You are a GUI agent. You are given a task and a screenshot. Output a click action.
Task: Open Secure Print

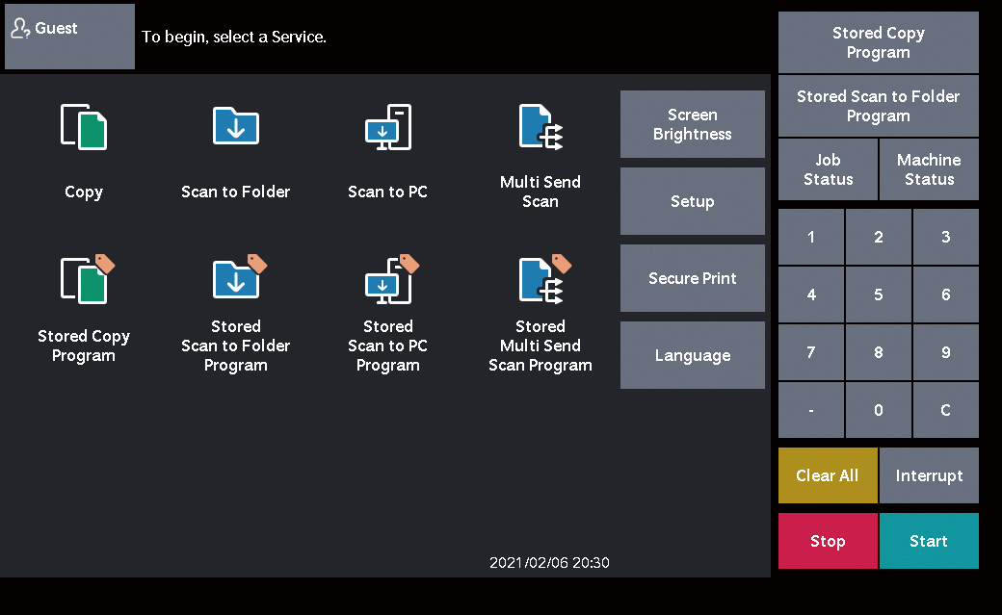tap(692, 277)
